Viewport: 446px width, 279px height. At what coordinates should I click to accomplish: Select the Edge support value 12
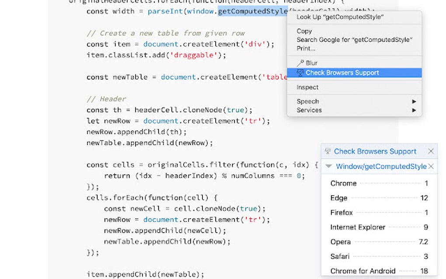tap(424, 198)
